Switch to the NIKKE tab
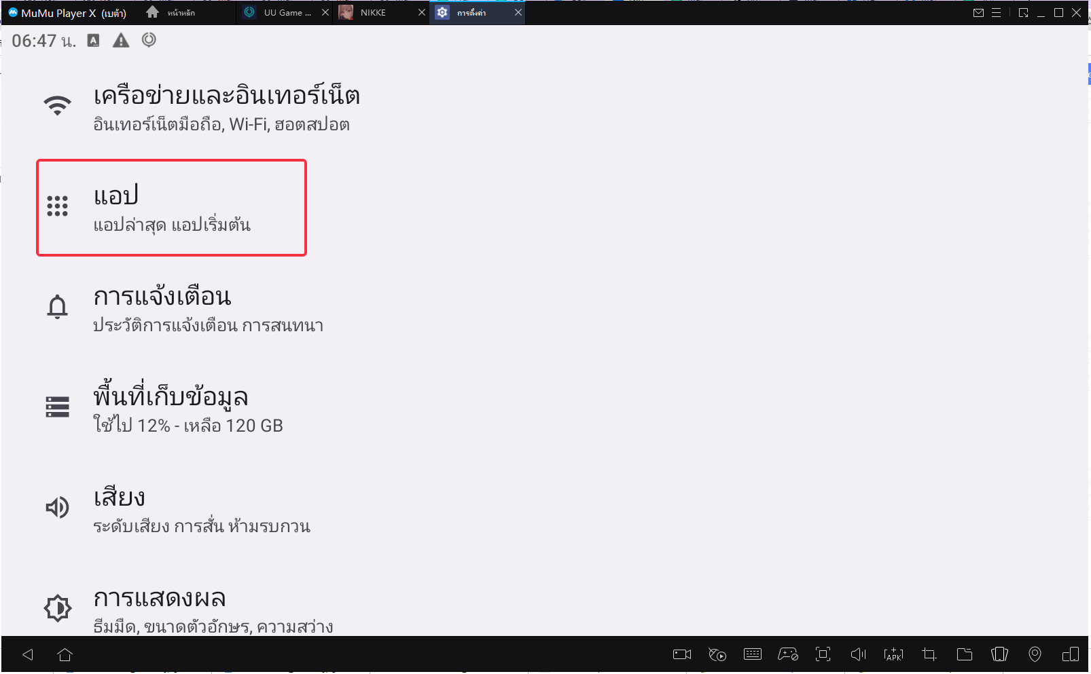This screenshot has height=674, width=1091. (372, 13)
